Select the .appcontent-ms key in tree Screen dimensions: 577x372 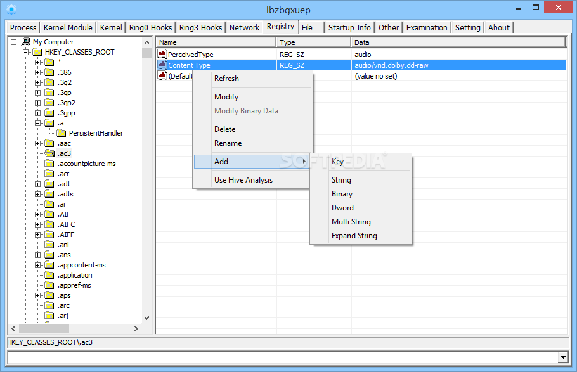tap(82, 265)
